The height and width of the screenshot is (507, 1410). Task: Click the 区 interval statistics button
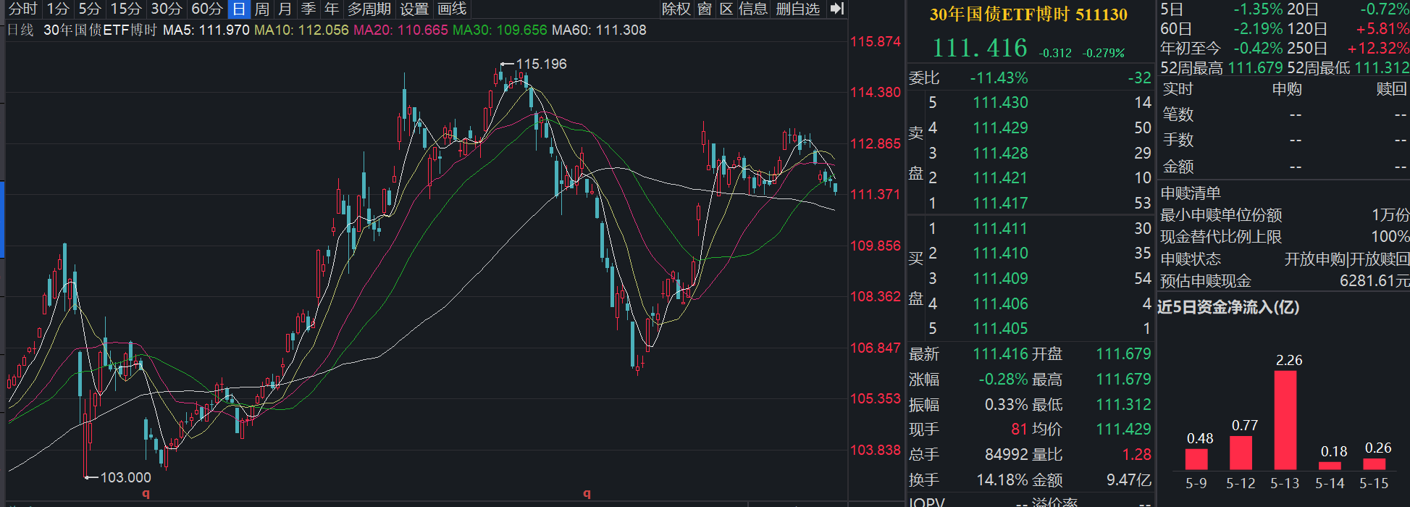click(726, 9)
